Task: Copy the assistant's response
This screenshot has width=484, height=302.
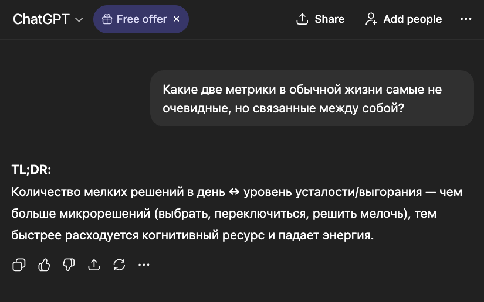Action: click(19, 265)
